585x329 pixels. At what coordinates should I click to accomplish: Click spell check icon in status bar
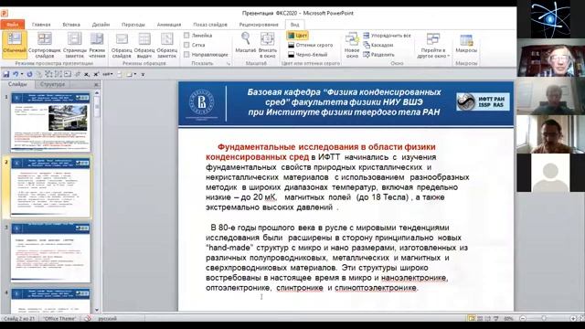(x=88, y=319)
